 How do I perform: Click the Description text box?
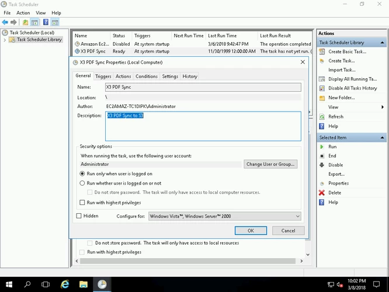[203, 126]
